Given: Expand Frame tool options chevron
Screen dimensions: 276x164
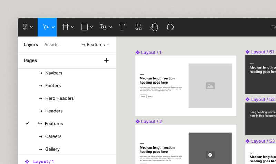Looking at the screenshot, I should click(72, 27).
